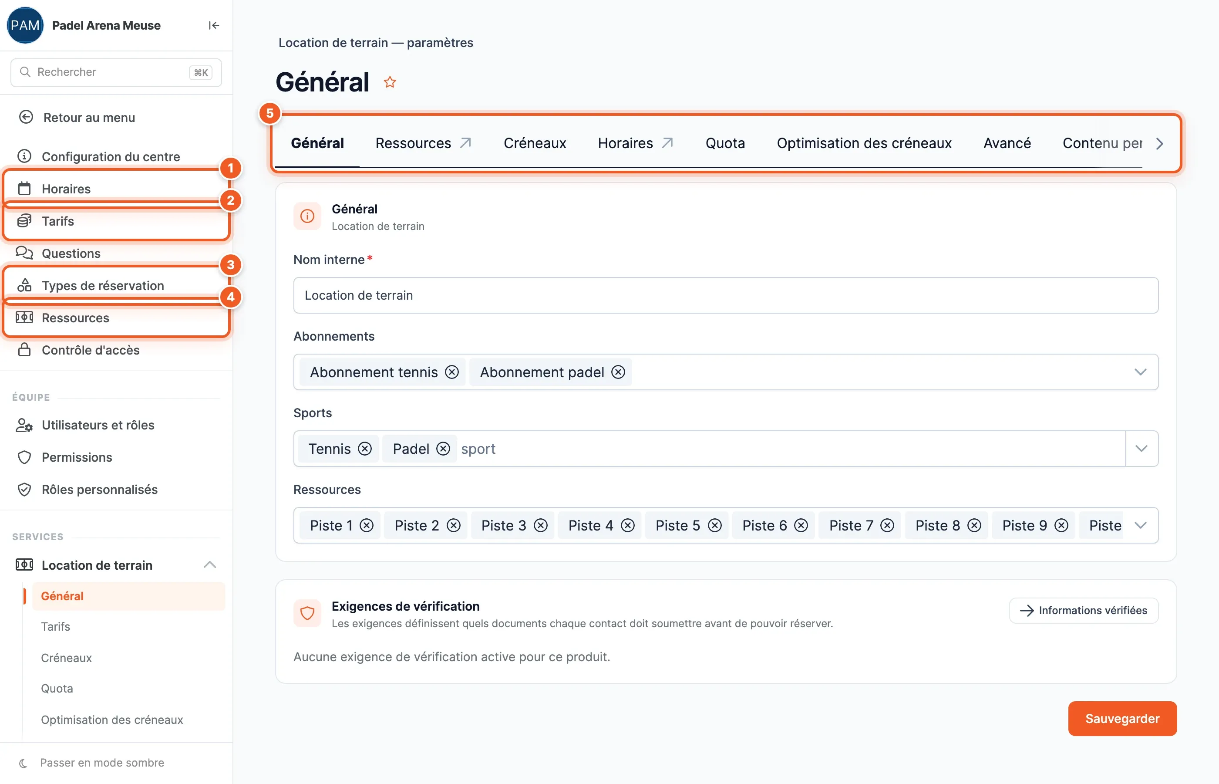Viewport: 1219px width, 784px height.
Task: Open the Sports dropdown chevron
Action: pos(1141,449)
